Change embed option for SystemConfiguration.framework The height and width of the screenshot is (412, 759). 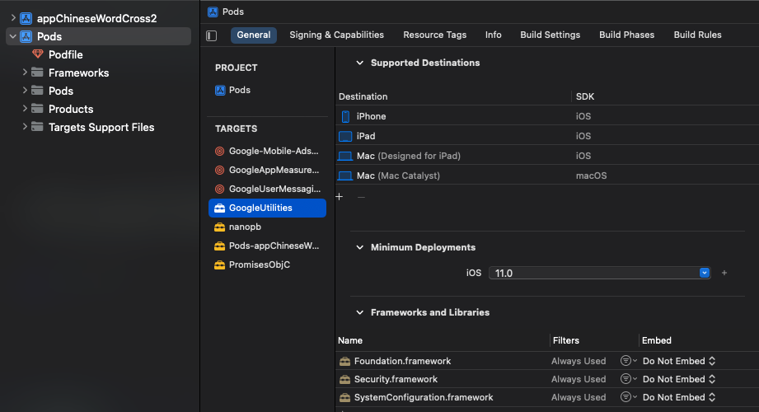point(679,397)
